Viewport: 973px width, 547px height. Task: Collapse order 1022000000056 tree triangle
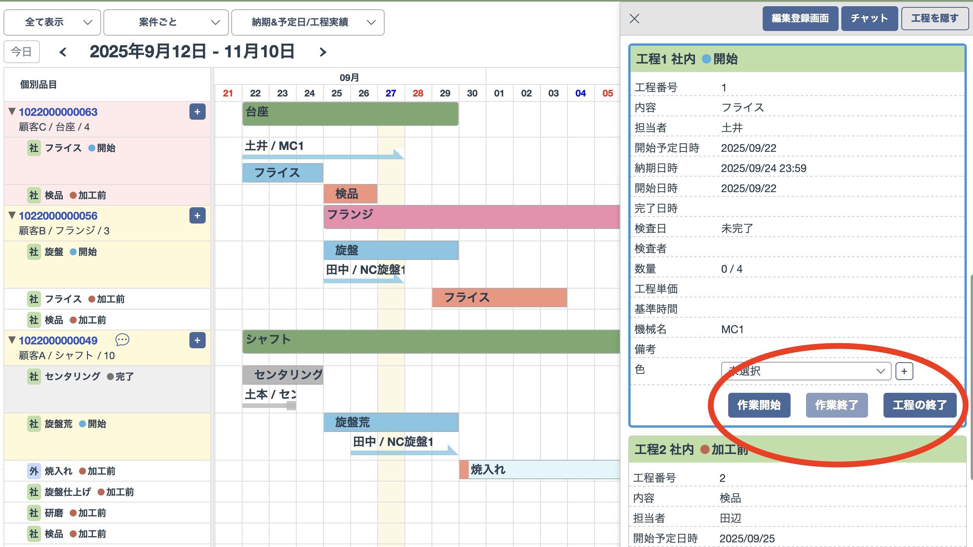[x=12, y=215]
